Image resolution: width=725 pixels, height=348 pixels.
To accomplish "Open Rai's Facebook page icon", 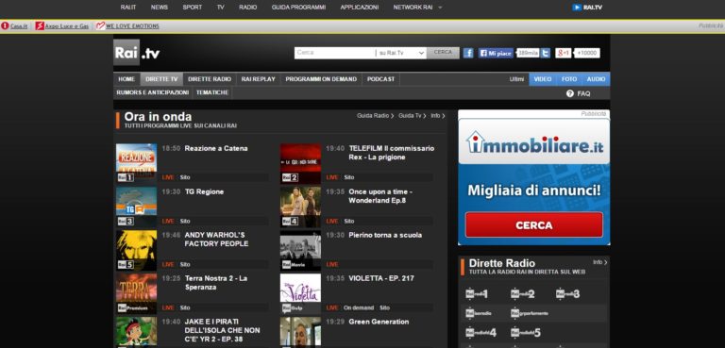I will coord(468,53).
